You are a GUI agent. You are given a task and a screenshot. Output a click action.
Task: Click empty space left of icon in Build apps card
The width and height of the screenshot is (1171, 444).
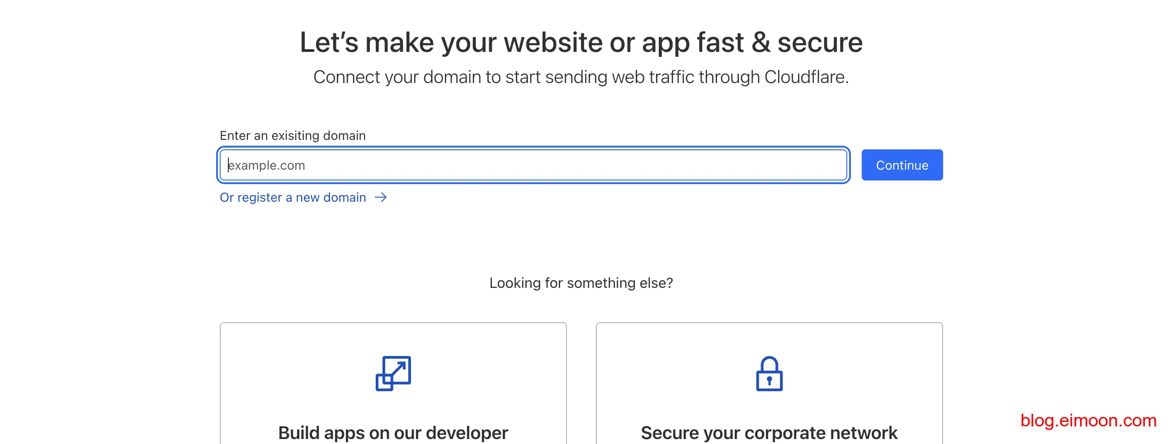pos(296,373)
